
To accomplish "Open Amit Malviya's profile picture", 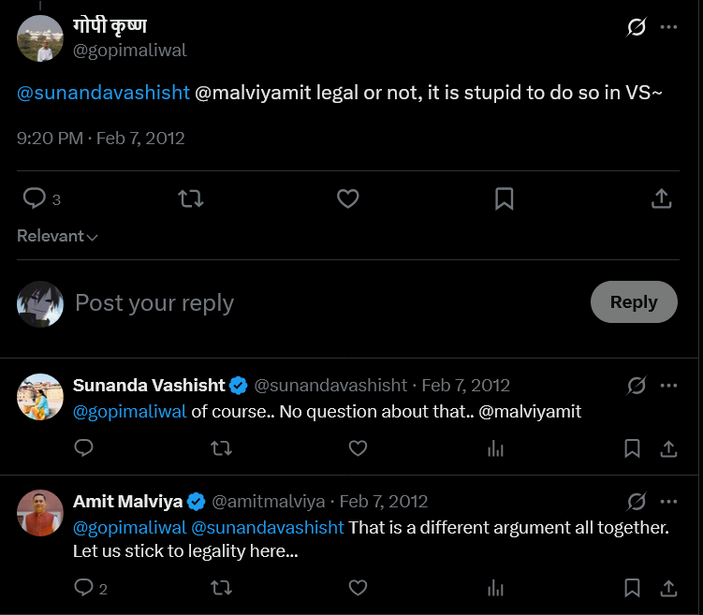I will pyautogui.click(x=40, y=513).
